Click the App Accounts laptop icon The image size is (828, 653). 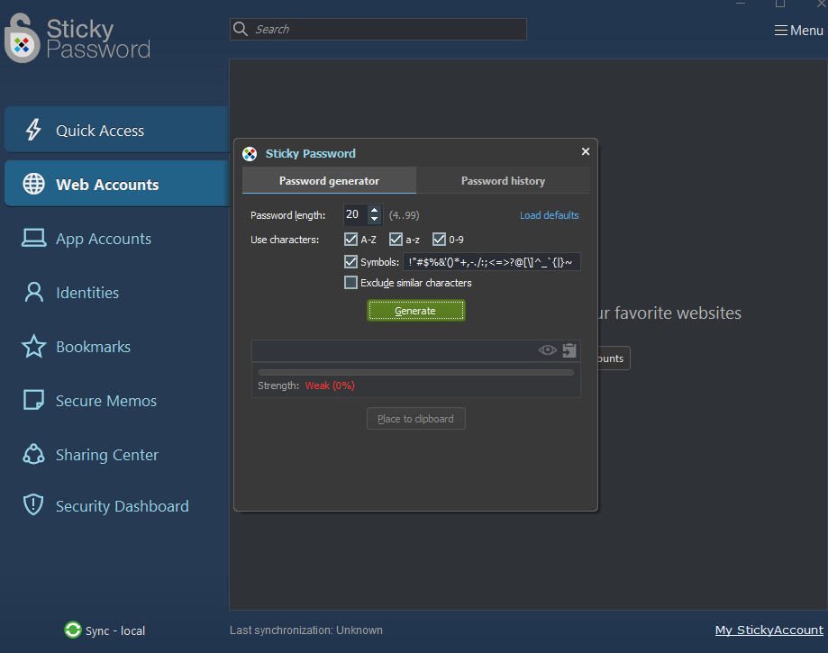(x=33, y=238)
